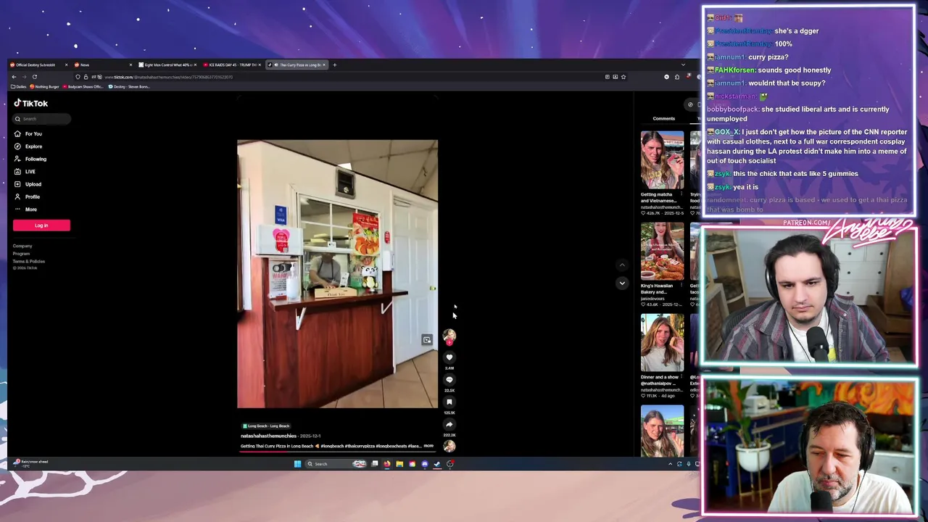Screen dimensions: 928x522
Task: Open a new browser tab
Action: [x=334, y=65]
